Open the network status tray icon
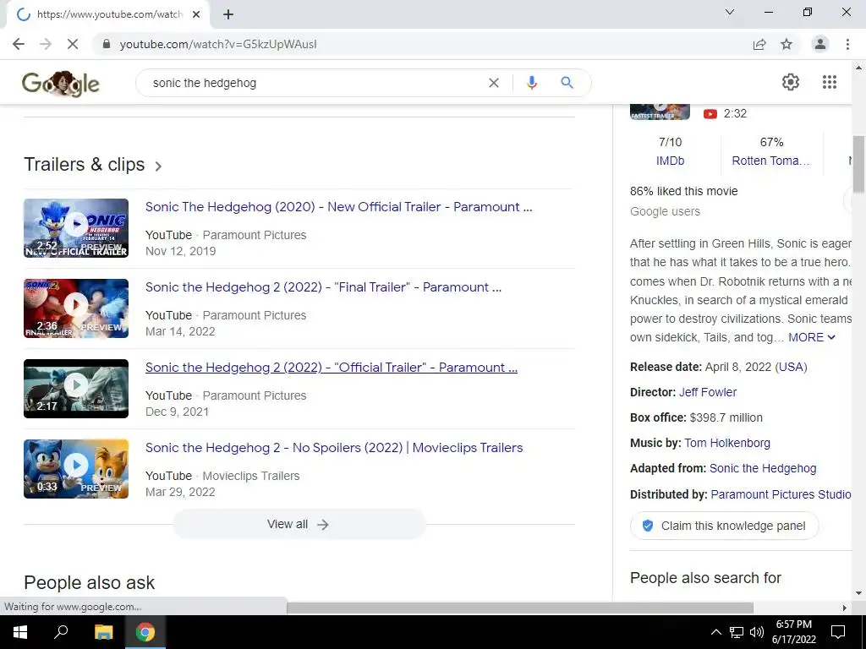866x649 pixels. click(737, 632)
